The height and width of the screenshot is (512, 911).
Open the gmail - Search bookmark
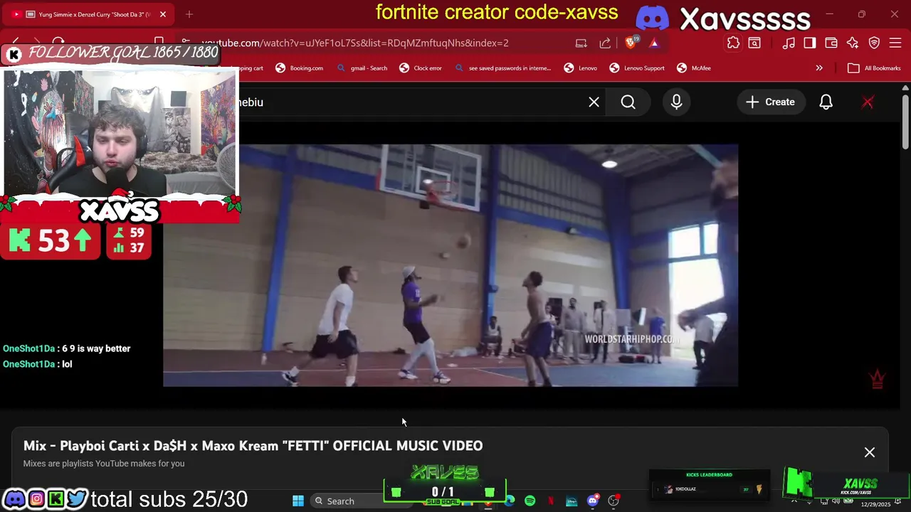click(x=362, y=68)
